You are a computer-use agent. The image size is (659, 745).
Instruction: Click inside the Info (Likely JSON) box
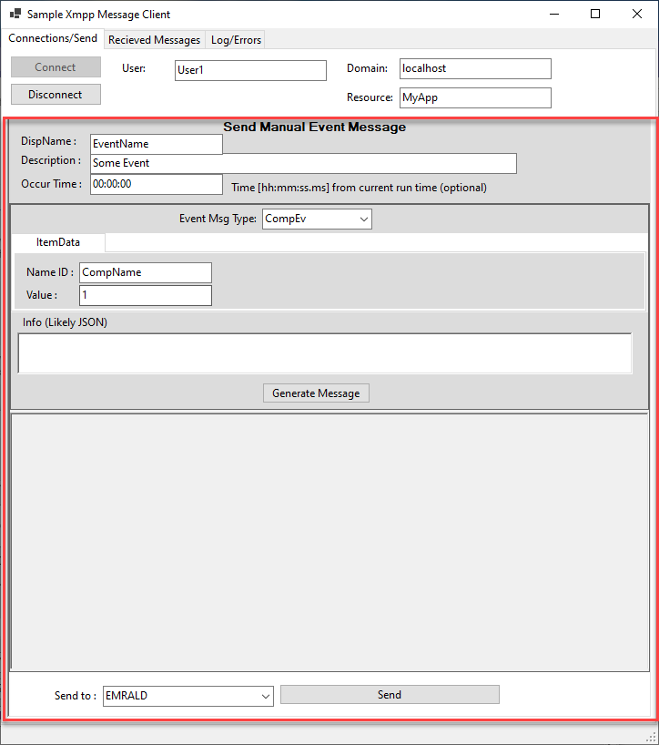coord(324,352)
